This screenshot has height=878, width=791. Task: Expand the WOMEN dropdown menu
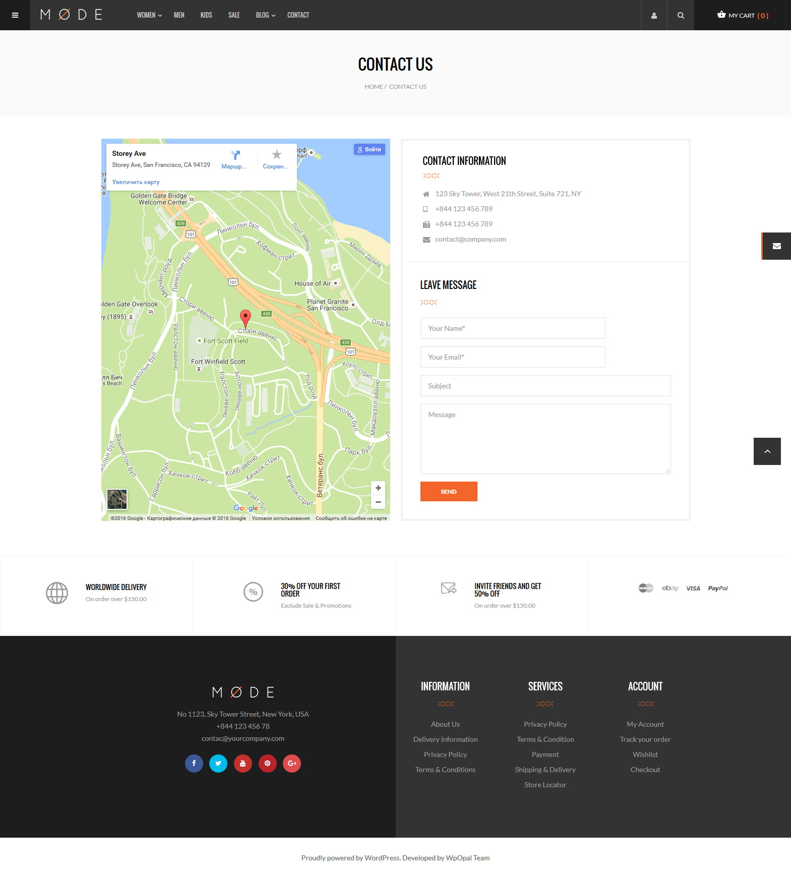click(149, 15)
